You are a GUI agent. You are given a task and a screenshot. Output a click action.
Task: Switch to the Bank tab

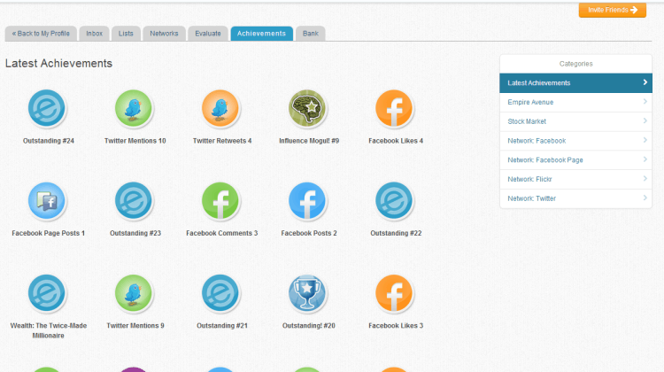[311, 34]
